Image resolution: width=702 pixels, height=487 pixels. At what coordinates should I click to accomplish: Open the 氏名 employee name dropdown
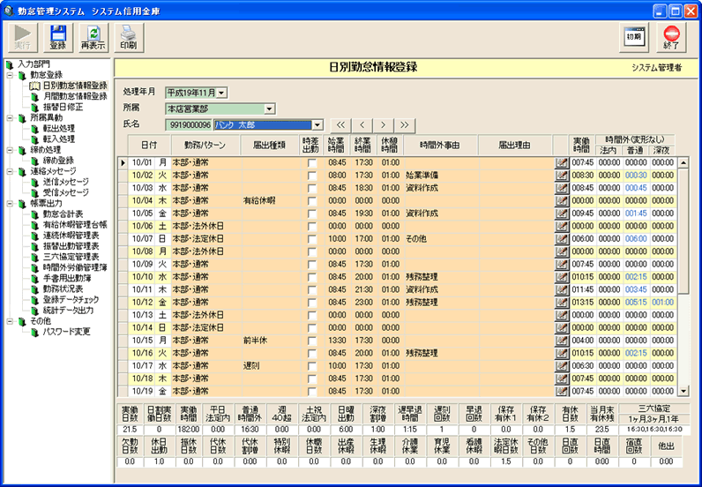[317, 125]
